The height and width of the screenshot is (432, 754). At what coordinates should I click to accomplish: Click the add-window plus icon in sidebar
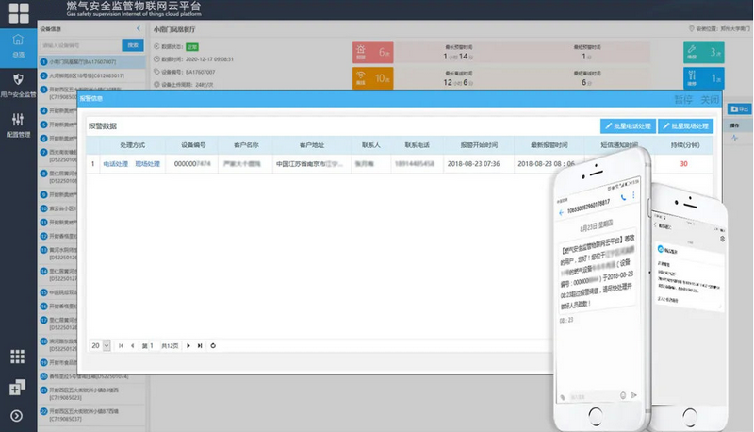tap(17, 388)
